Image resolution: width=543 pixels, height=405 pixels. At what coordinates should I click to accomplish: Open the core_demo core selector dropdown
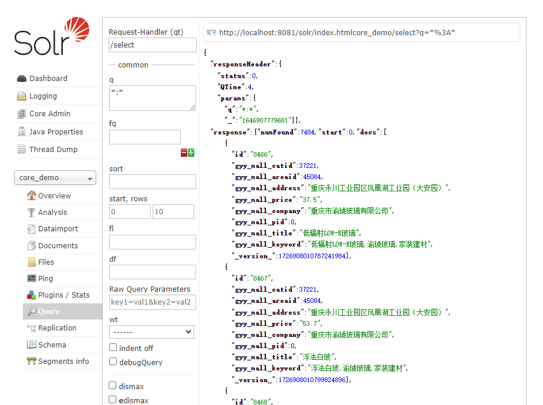pyautogui.click(x=55, y=178)
